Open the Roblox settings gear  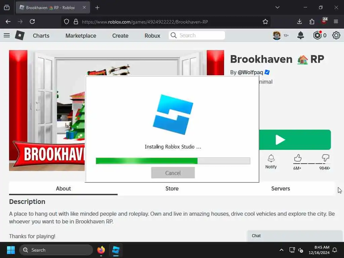336,35
